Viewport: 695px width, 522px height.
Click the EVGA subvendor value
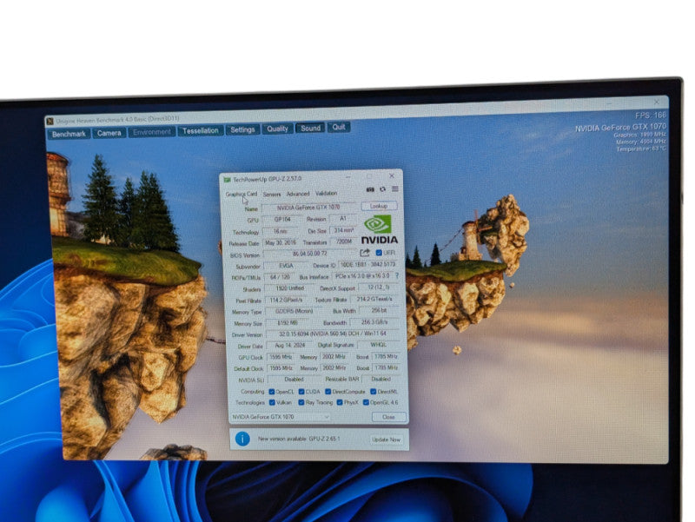click(x=286, y=266)
